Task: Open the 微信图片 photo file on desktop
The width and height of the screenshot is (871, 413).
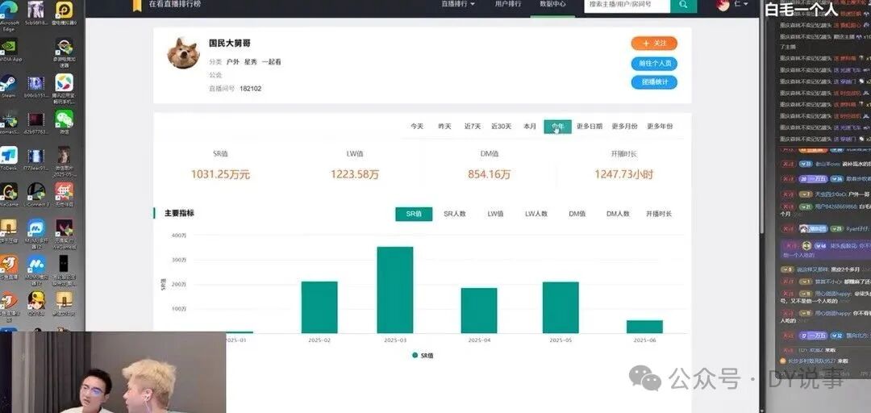Action: pos(64,155)
